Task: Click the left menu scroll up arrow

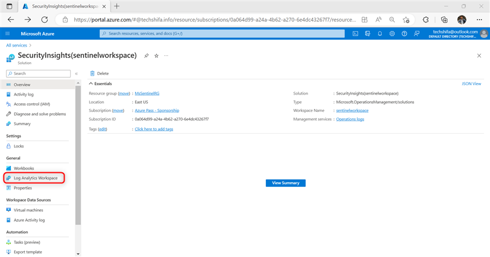Action: [78, 83]
